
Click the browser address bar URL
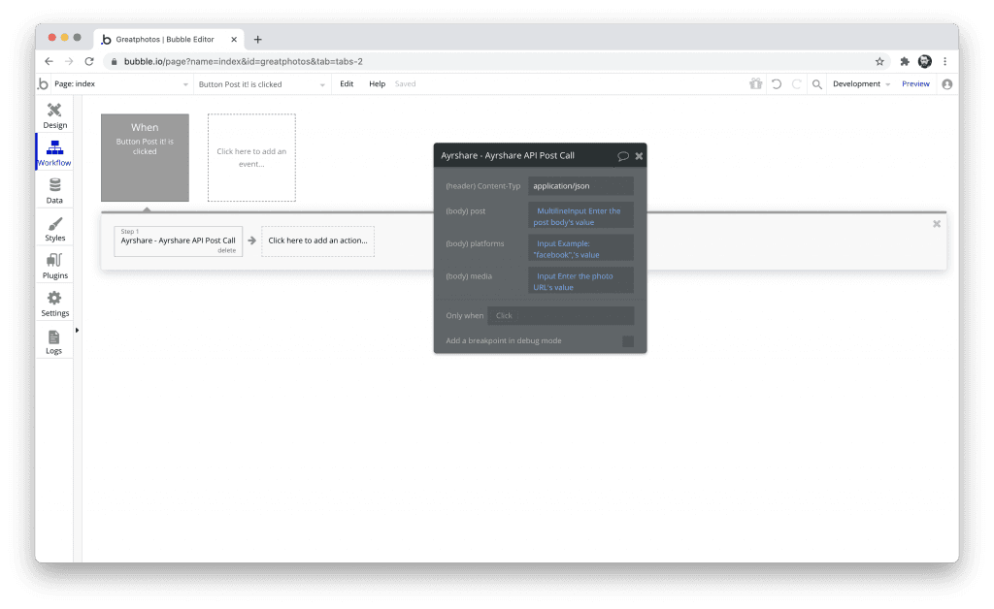[244, 61]
